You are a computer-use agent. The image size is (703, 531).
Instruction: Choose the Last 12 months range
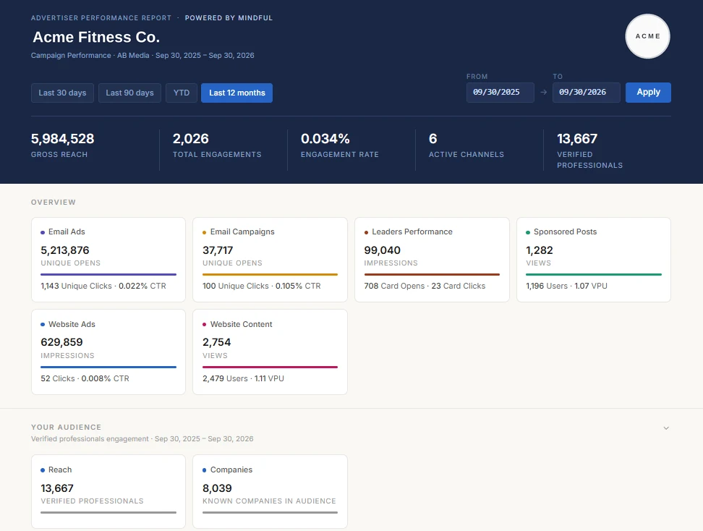coord(237,93)
